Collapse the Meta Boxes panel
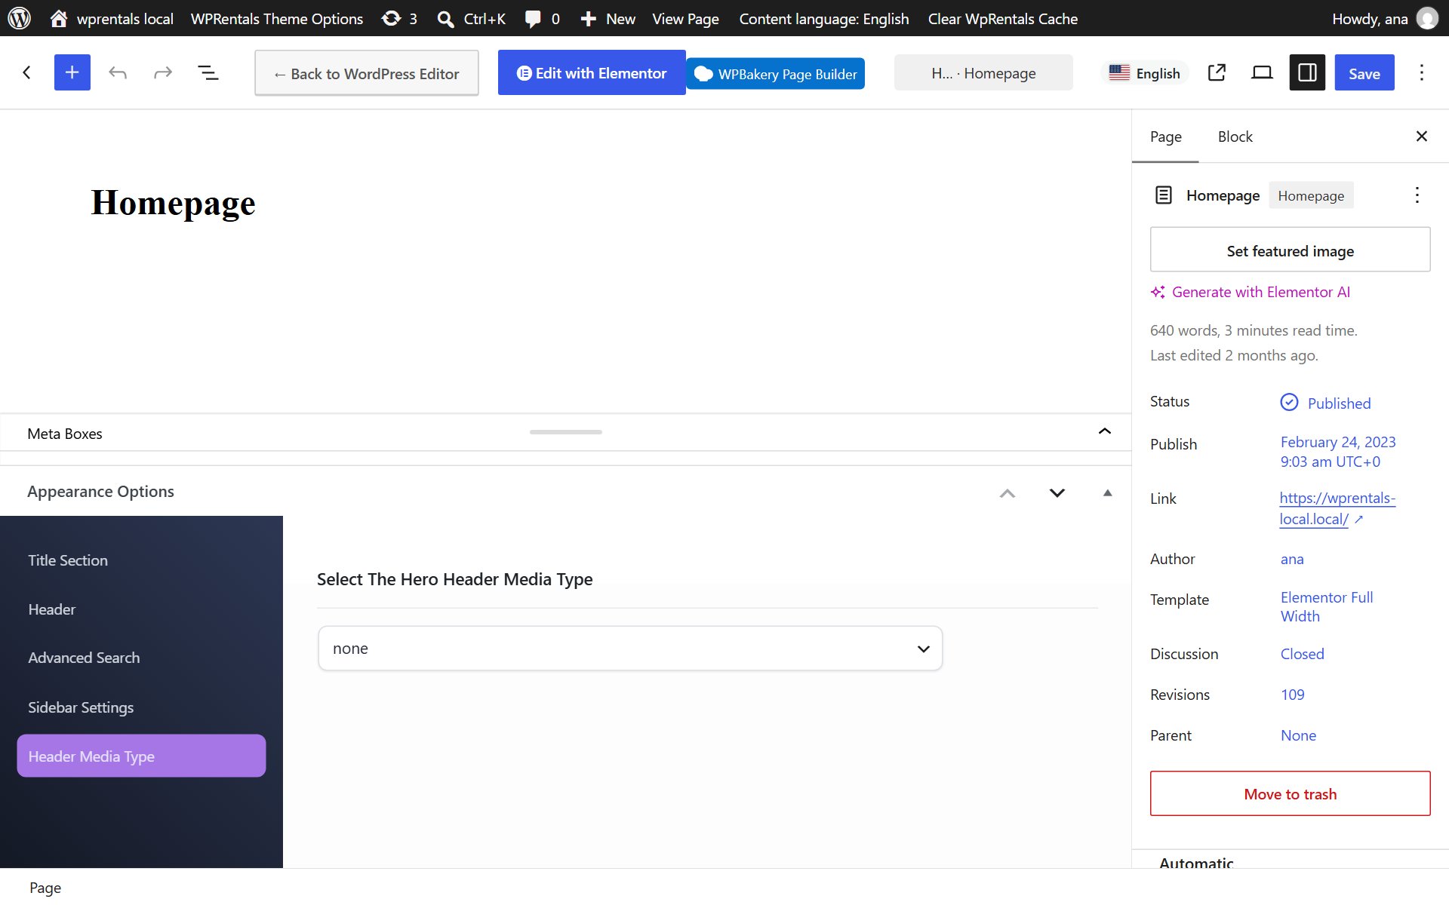Viewport: 1449px width, 905px height. 1105,431
